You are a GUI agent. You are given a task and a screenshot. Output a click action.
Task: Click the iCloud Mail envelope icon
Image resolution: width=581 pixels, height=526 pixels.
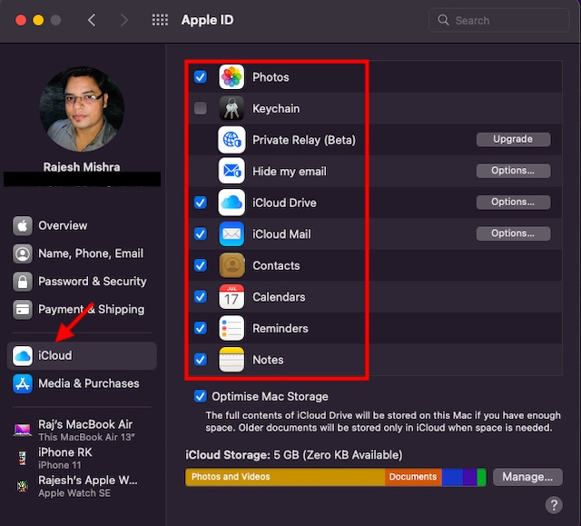pyautogui.click(x=231, y=233)
